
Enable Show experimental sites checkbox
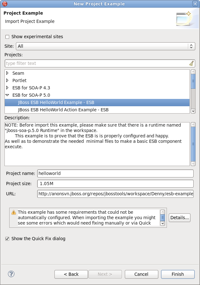pos(7,37)
